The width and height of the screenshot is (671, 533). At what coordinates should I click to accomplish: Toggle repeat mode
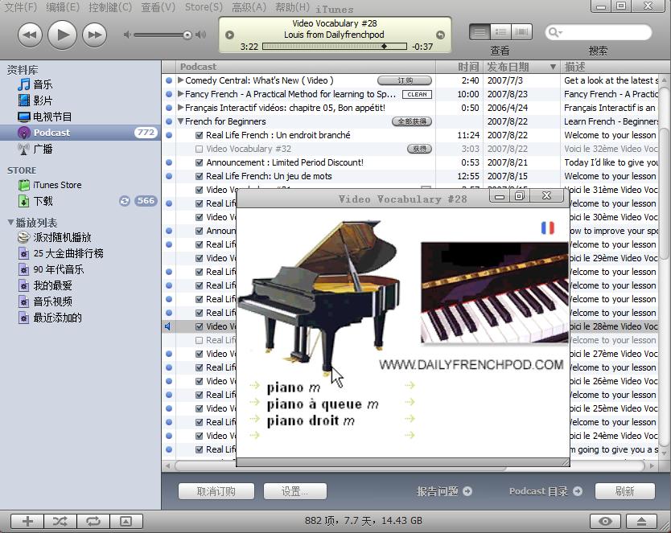[x=93, y=521]
